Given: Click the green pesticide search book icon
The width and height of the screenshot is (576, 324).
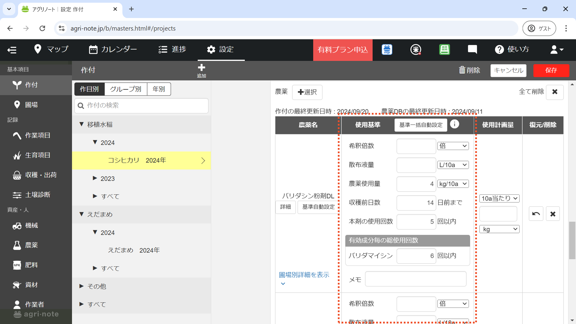Looking at the screenshot, I should point(444,50).
